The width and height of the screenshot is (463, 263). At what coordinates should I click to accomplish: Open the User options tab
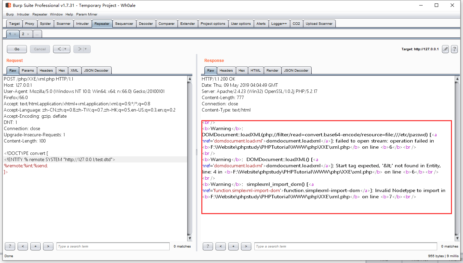coord(241,23)
